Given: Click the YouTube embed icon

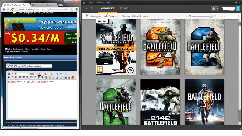Looking at the screenshot, I should pyautogui.click(x=73, y=77).
